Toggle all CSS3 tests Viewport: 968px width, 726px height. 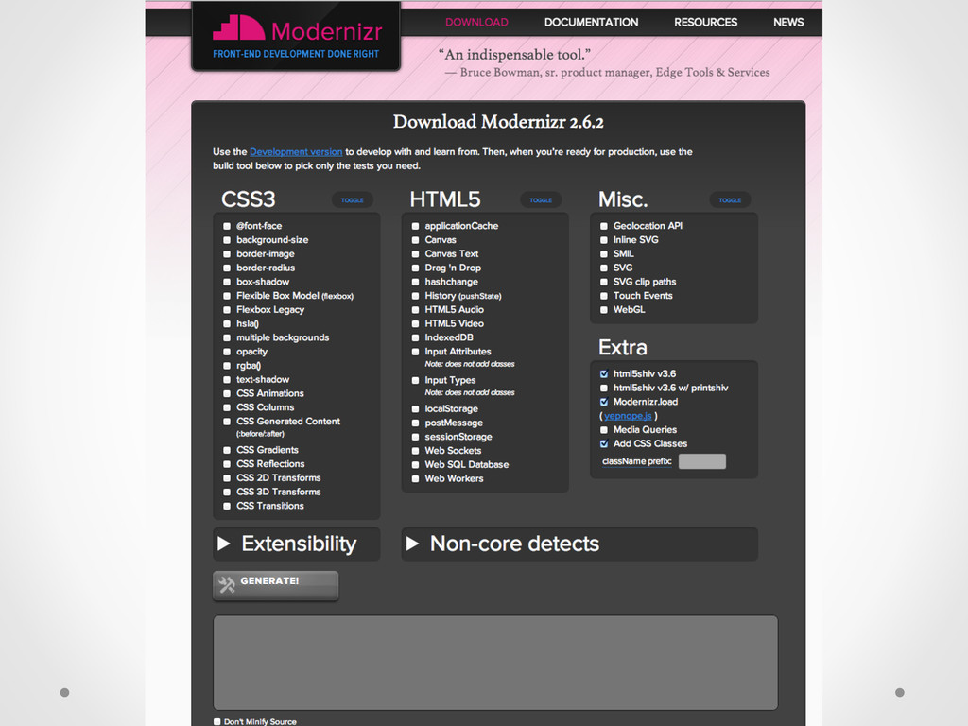click(x=353, y=200)
